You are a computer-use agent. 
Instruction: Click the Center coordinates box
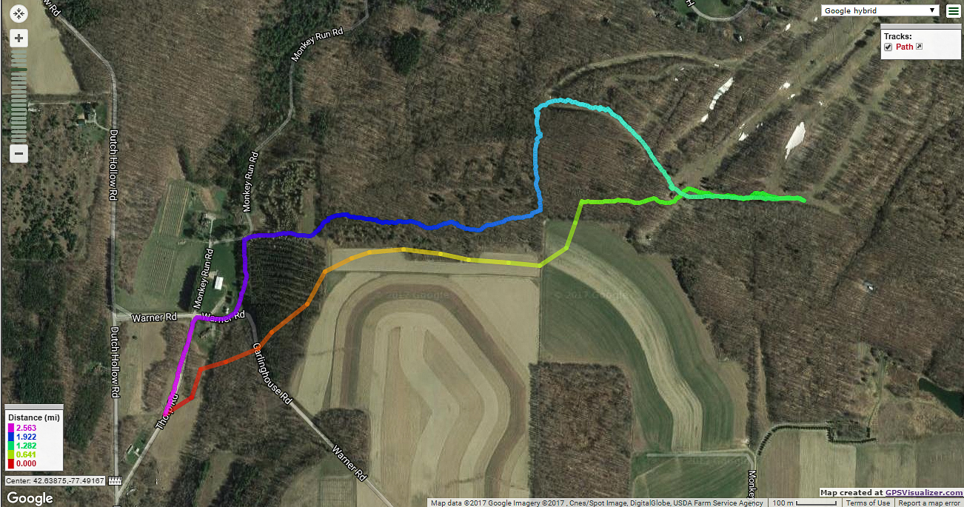pos(56,480)
